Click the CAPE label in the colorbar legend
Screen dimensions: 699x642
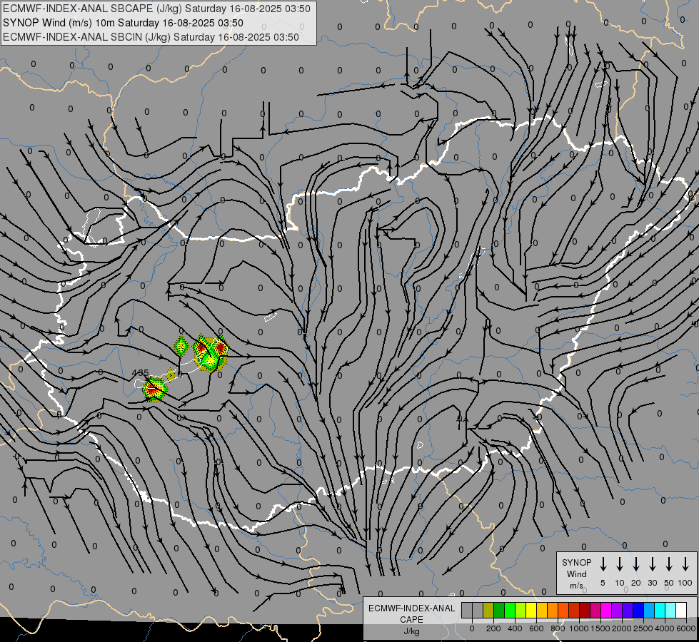411,620
